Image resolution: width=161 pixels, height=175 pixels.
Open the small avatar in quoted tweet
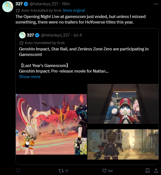coord(22,35)
